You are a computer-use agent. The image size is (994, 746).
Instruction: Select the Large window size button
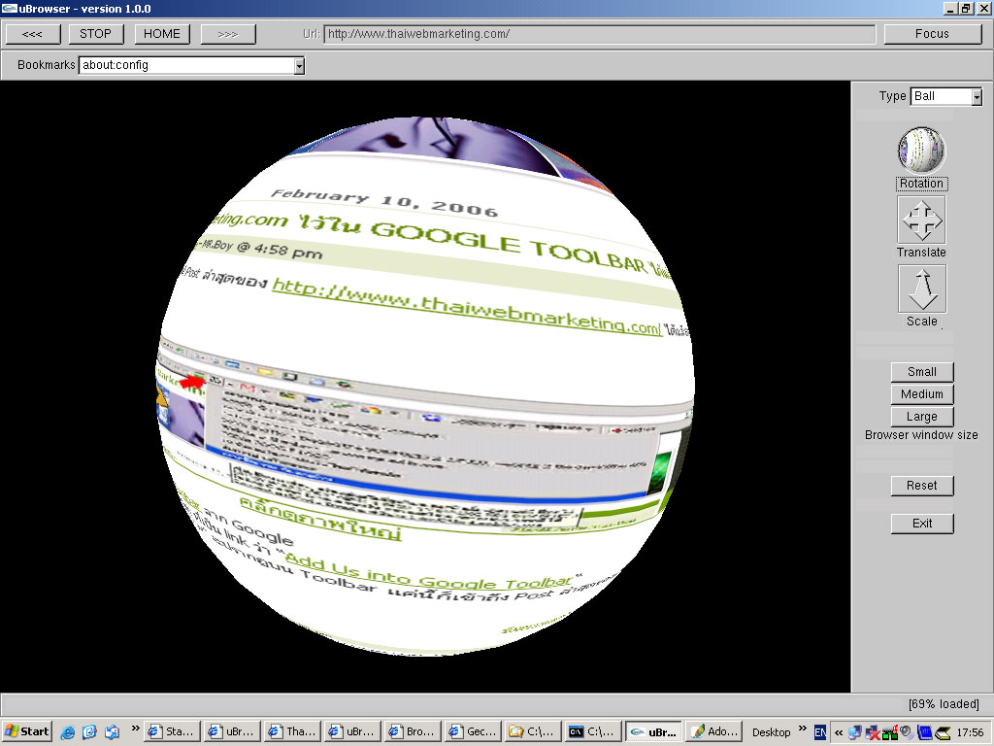(x=922, y=417)
